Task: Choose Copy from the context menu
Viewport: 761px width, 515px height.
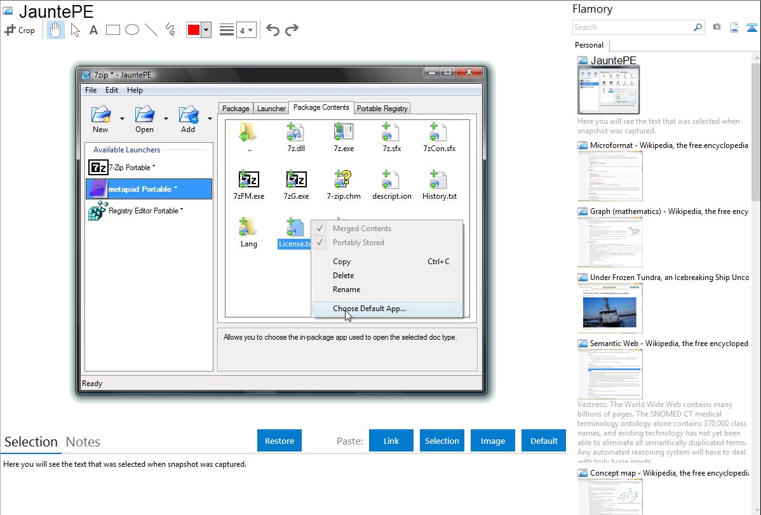Action: [386, 261]
